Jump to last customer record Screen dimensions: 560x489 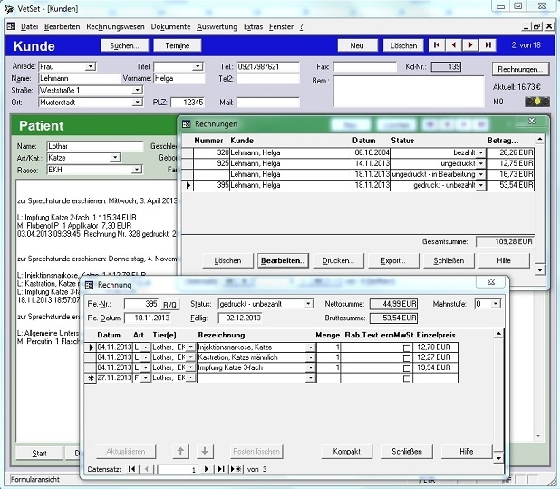point(488,45)
